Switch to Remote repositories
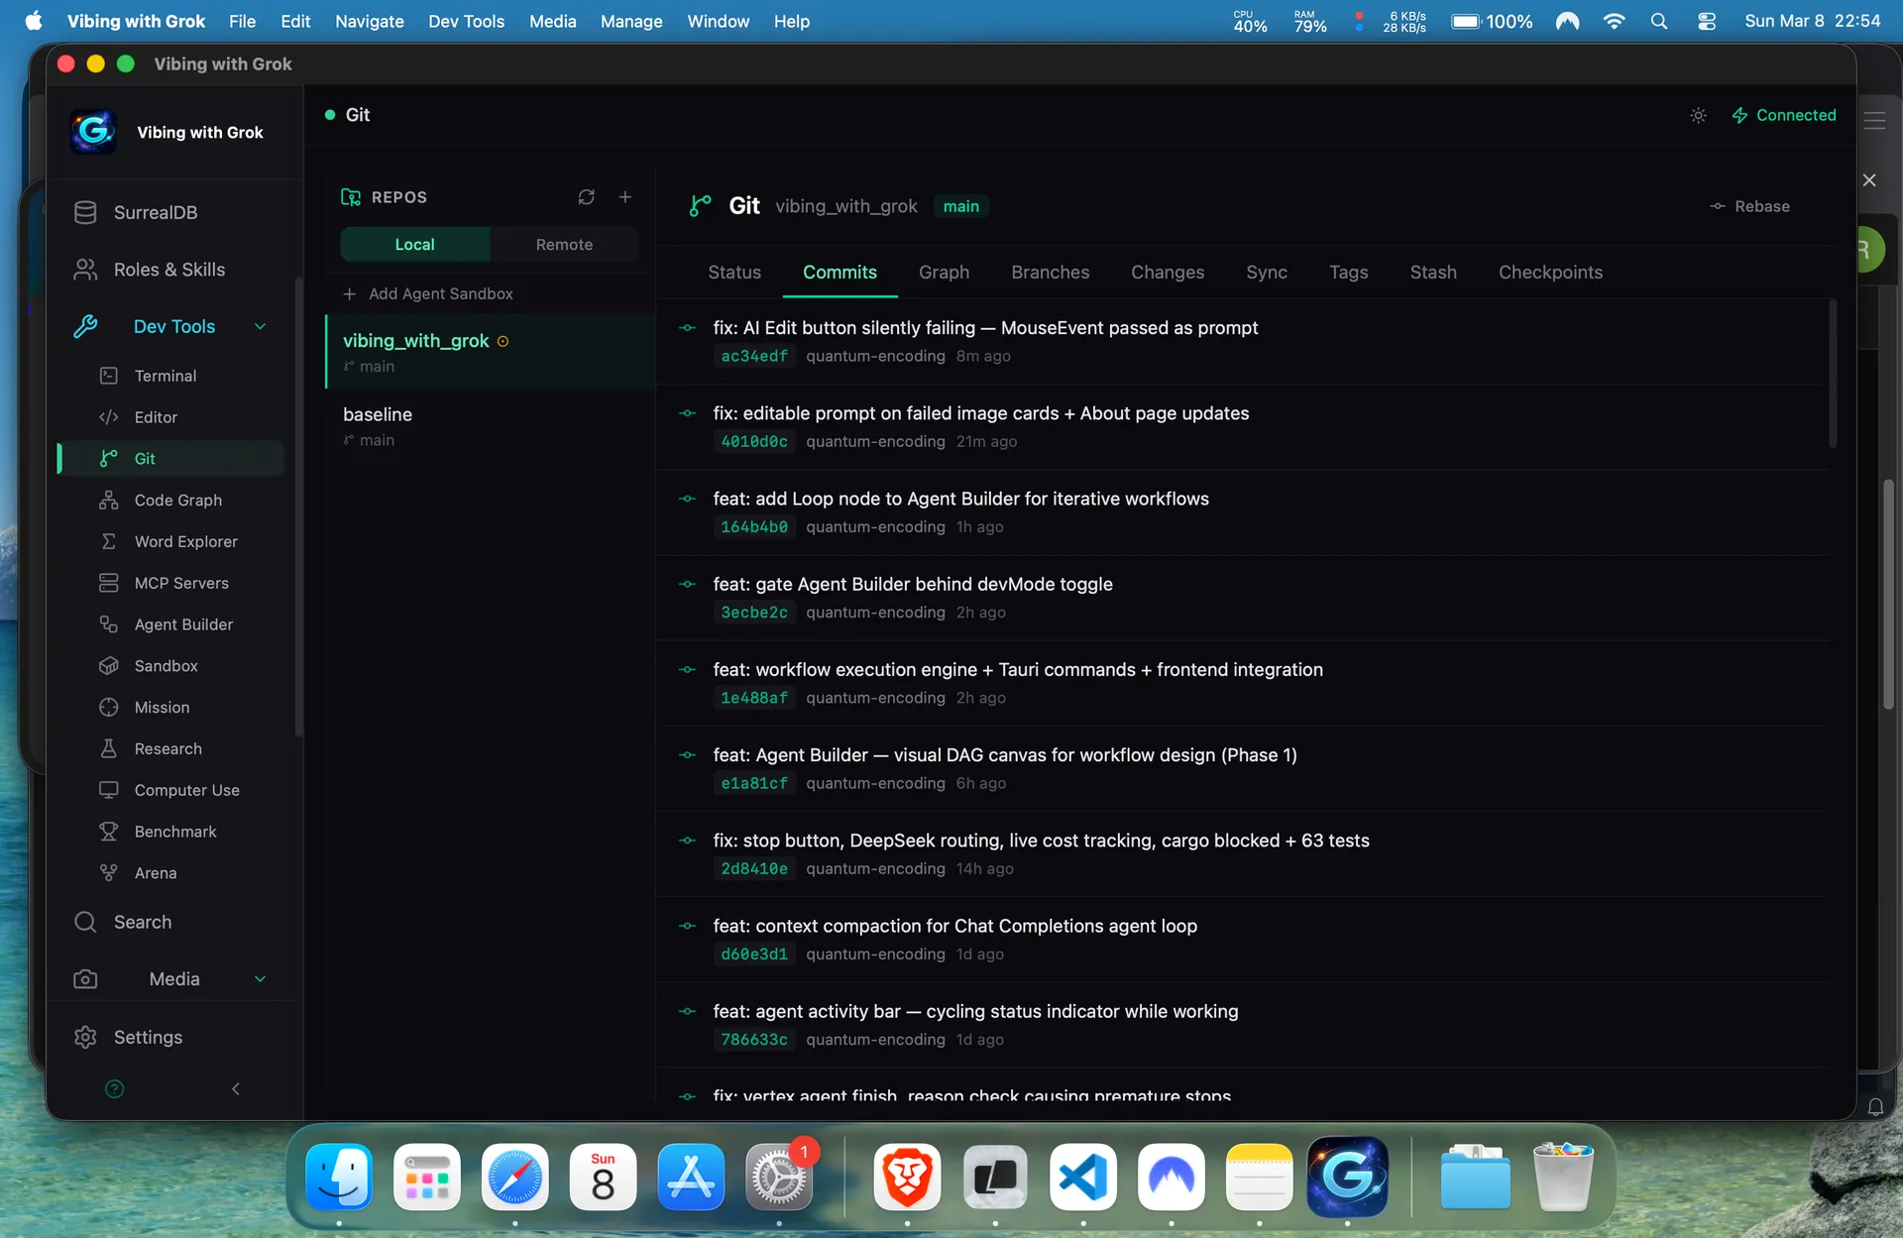 point(563,244)
